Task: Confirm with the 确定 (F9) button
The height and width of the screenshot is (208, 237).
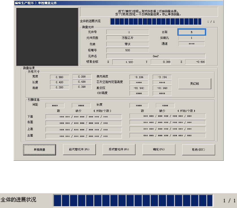Action: coord(159,149)
